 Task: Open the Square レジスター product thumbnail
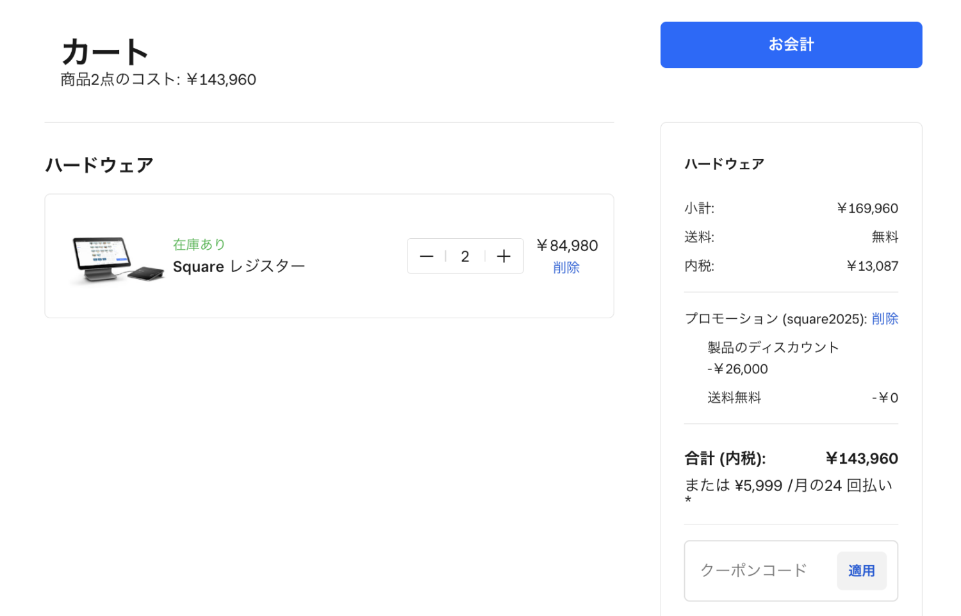(117, 259)
